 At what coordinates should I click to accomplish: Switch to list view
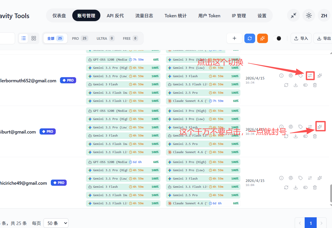click(24, 38)
